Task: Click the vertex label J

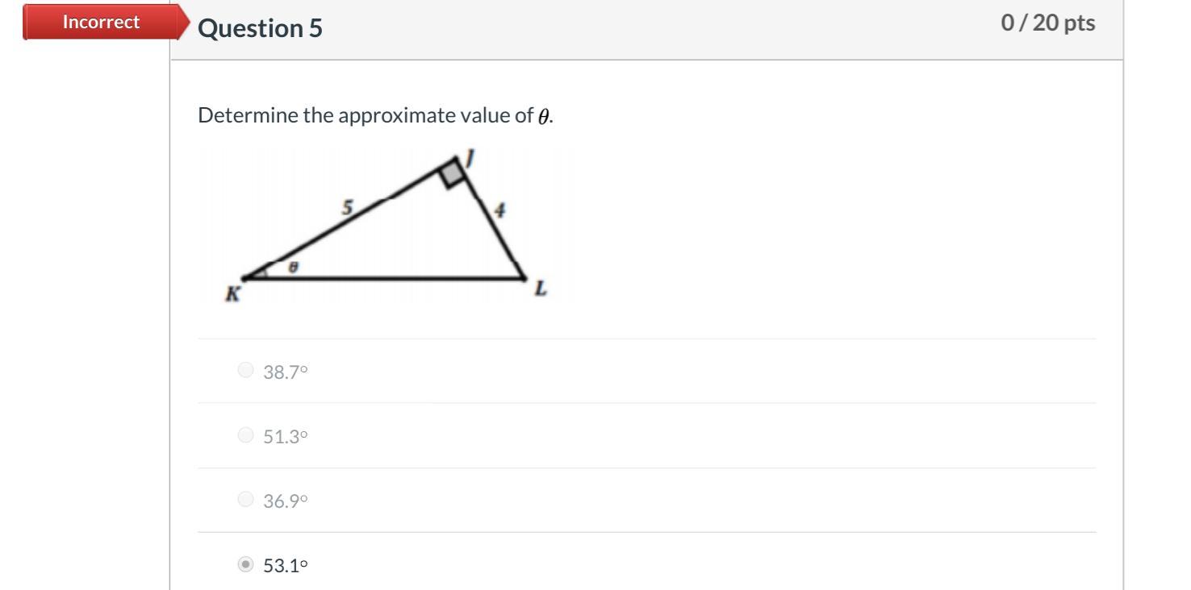Action: point(470,158)
